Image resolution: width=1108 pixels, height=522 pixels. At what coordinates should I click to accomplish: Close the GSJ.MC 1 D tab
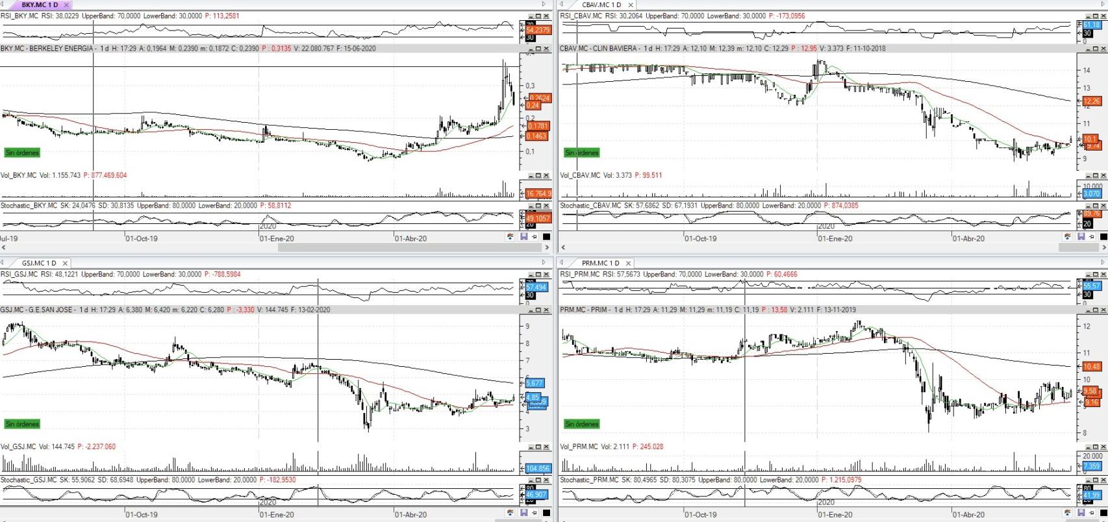point(64,264)
